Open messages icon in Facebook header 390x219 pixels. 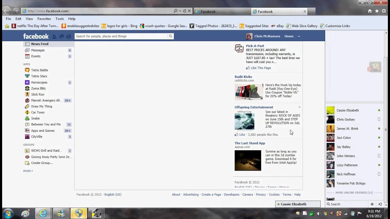(x=61, y=36)
